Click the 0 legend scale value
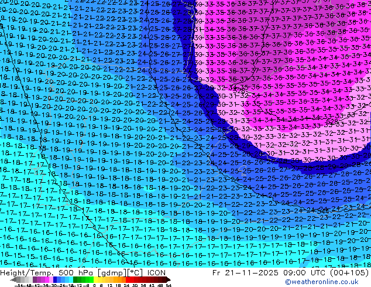This screenshot has height=287, width=371. pyautogui.click(x=94, y=285)
